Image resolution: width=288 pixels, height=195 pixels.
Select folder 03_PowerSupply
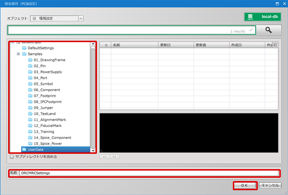click(x=45, y=72)
